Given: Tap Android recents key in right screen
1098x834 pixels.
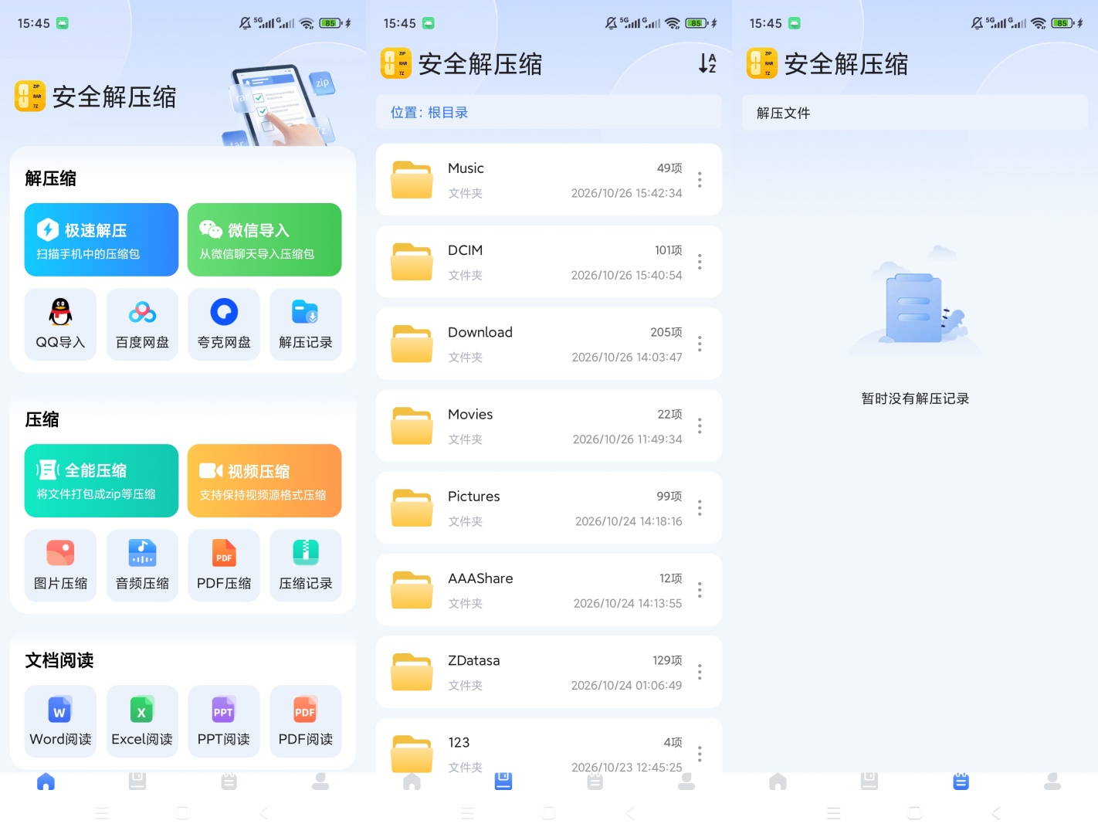Looking at the screenshot, I should pyautogui.click(x=833, y=813).
